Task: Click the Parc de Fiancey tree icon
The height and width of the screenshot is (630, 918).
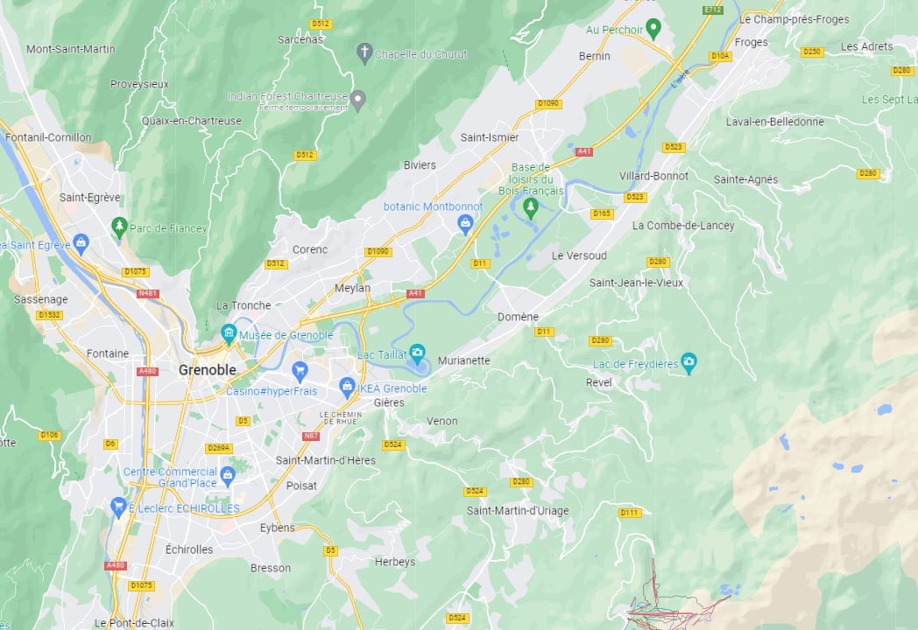Action: 119,227
